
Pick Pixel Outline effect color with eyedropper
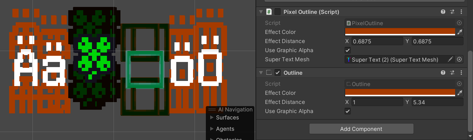coord(460,32)
